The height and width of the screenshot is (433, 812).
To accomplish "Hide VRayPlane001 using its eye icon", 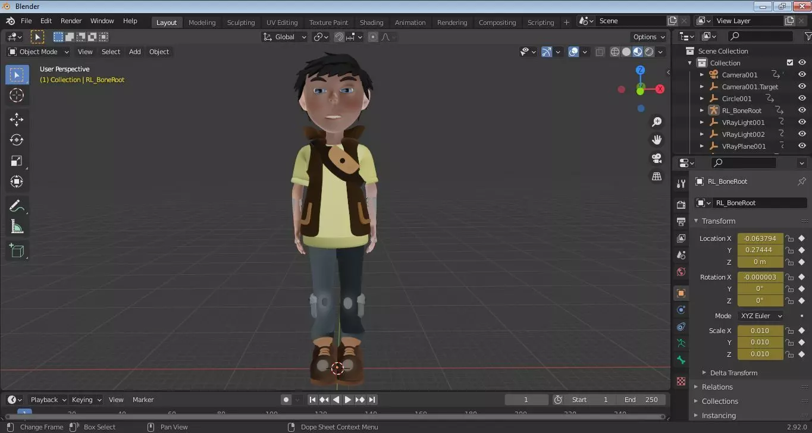I will [802, 146].
